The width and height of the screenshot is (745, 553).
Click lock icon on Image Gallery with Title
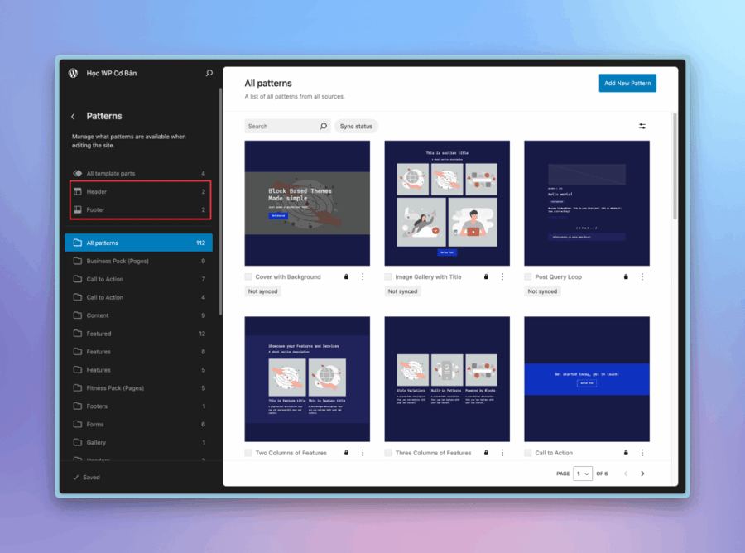(486, 277)
